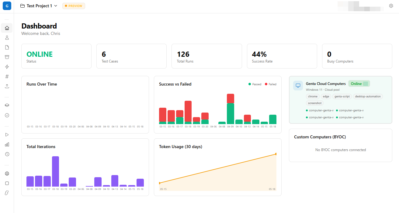This screenshot has height=213, width=399.
Task: Click the blurred user account area
Action: coord(361,6)
